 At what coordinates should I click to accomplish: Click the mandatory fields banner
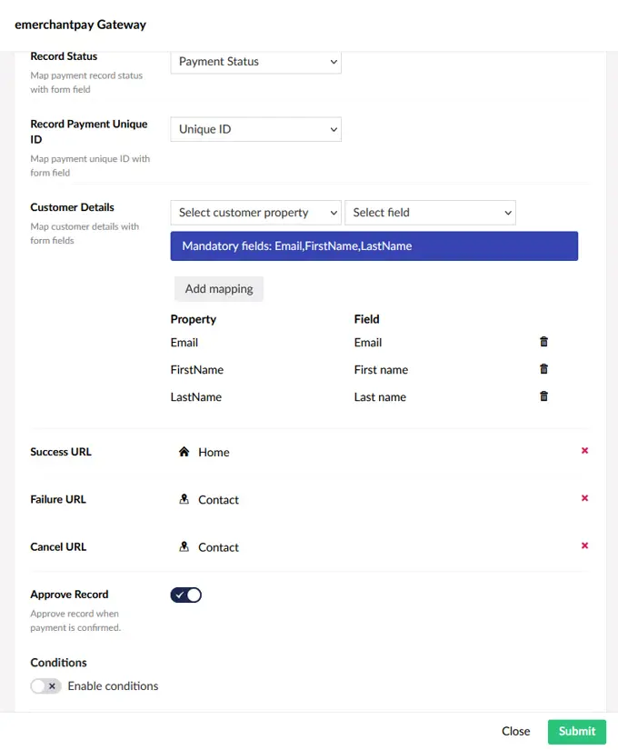(x=375, y=245)
